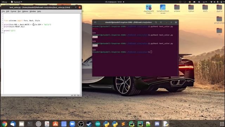The height and width of the screenshot is (127, 225).
Task: Open the Options menu in IDLE
Action: pos(25,11)
